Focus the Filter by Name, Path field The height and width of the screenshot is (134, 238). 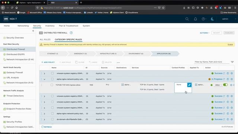(212, 62)
